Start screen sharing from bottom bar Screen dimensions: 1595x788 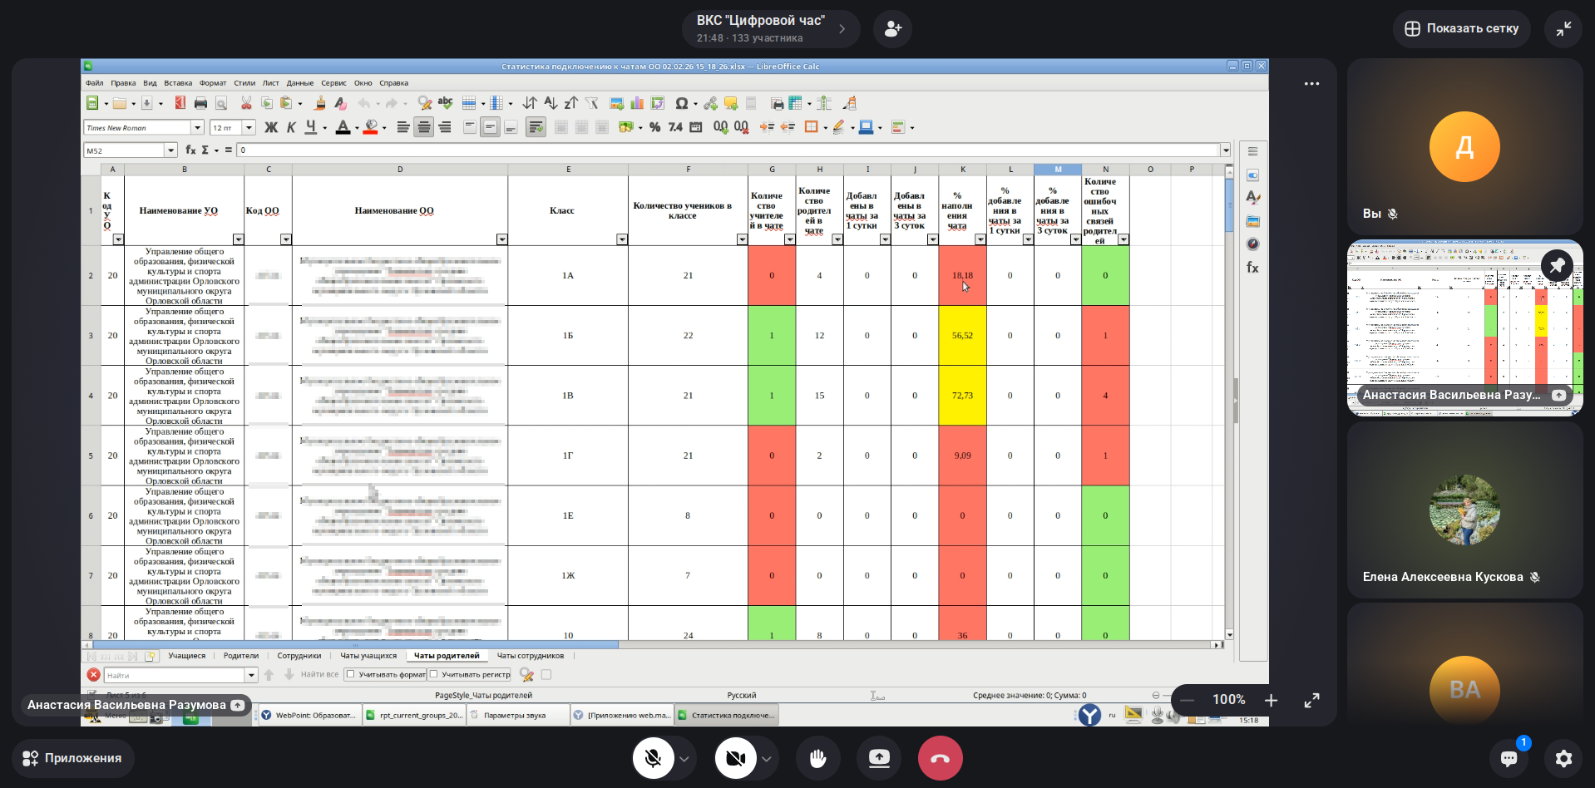pyautogui.click(x=879, y=758)
